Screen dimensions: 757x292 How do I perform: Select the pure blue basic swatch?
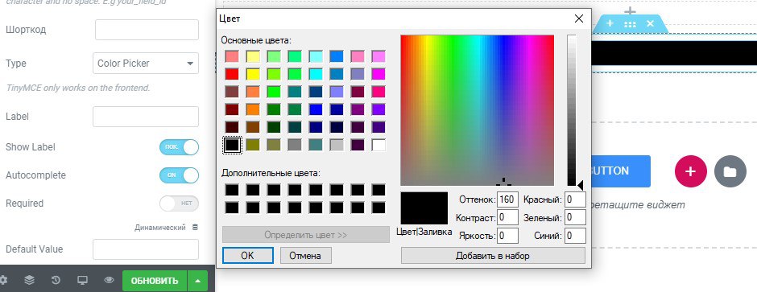tap(316, 109)
